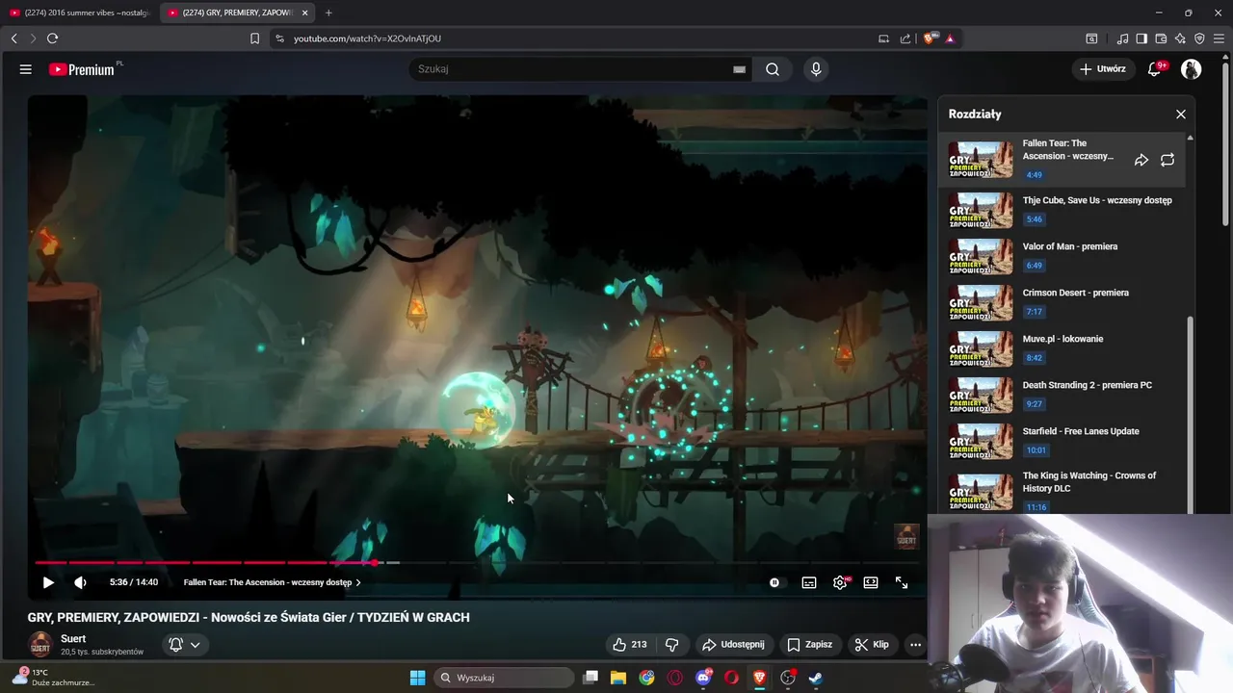The width and height of the screenshot is (1233, 693).
Task: Select the Crimson Desert - premiera chapter
Action: (x=1062, y=301)
